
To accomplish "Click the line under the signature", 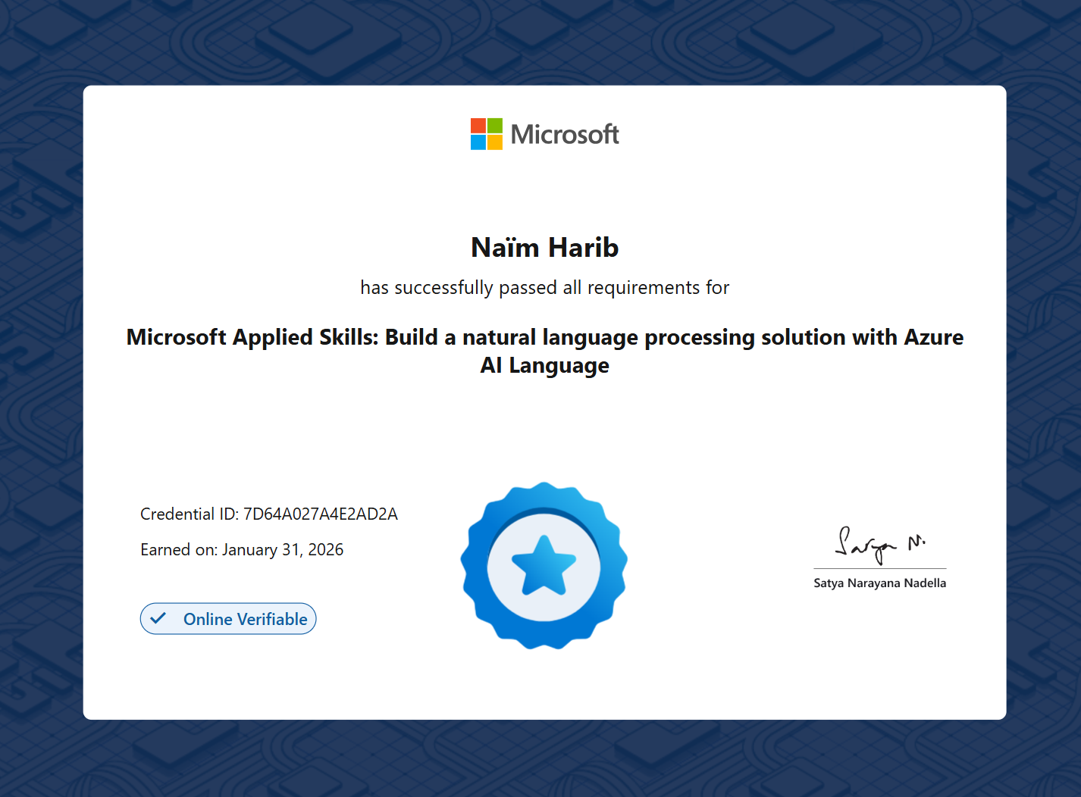I will [x=879, y=567].
